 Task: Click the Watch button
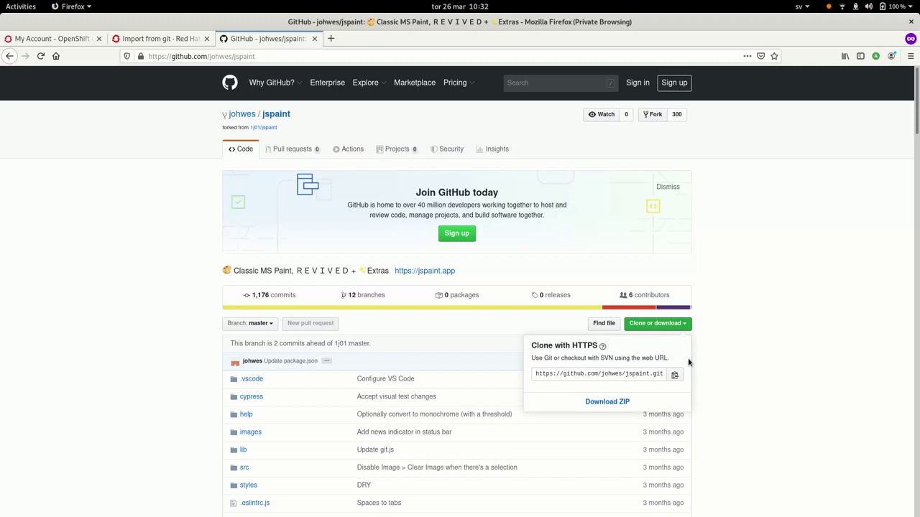(602, 114)
